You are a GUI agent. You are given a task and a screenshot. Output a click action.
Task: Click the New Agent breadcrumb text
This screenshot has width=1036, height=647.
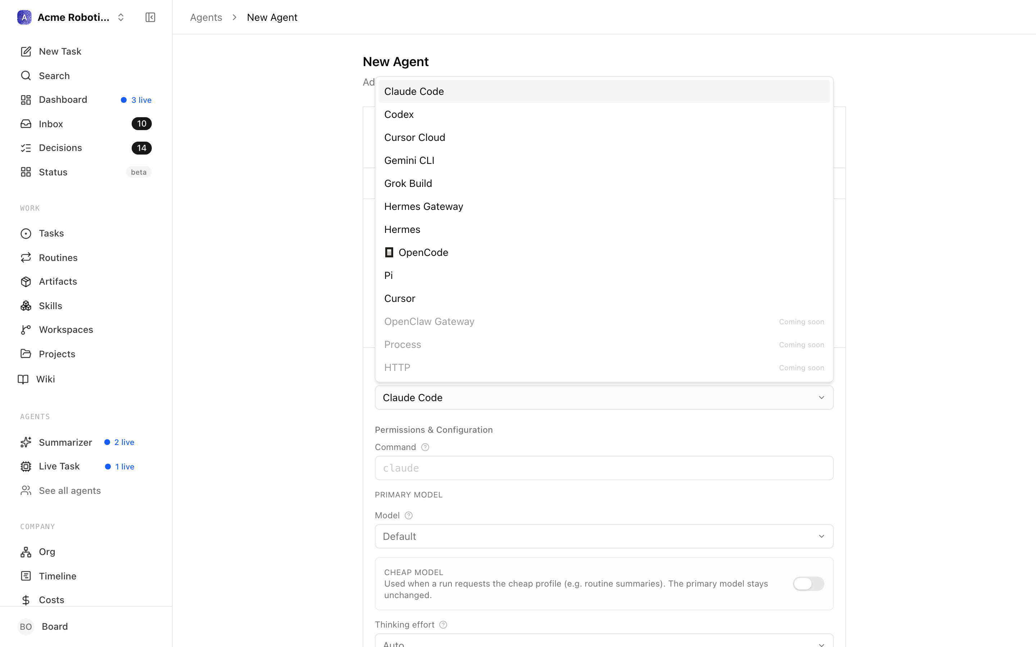[272, 17]
